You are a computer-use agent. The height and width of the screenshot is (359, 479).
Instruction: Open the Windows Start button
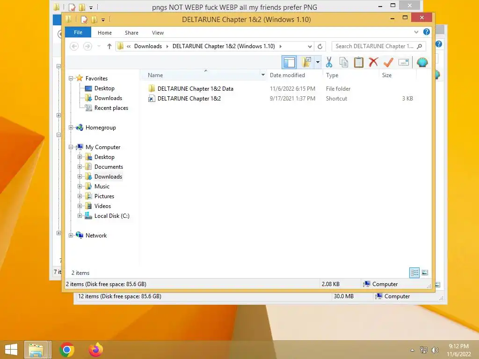[11, 350]
